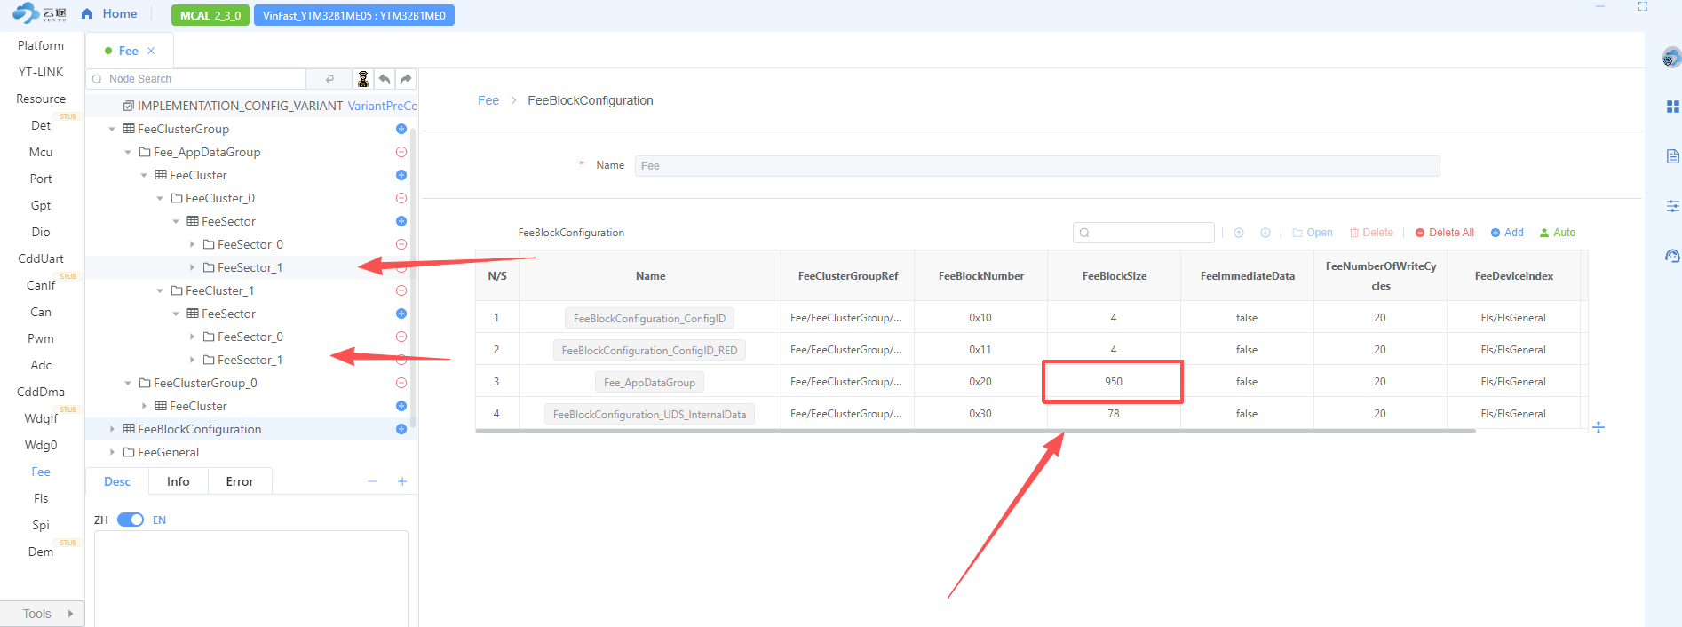This screenshot has height=627, width=1682.
Task: Collapse the FeeClusterGroup tree node
Action: [112, 129]
